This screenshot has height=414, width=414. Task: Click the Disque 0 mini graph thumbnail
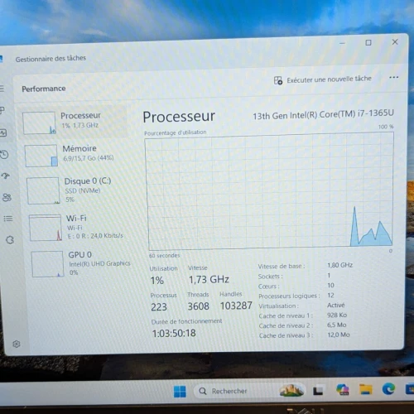[x=43, y=190]
